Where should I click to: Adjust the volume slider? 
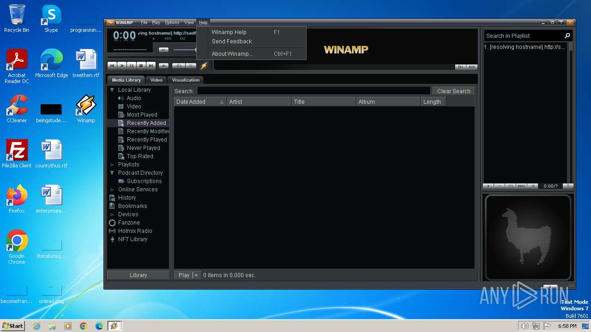pos(185,50)
